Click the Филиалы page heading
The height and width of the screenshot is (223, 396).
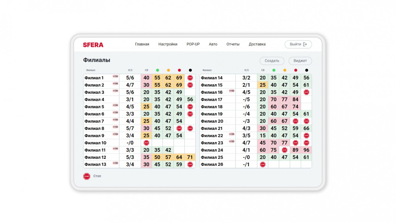point(97,60)
